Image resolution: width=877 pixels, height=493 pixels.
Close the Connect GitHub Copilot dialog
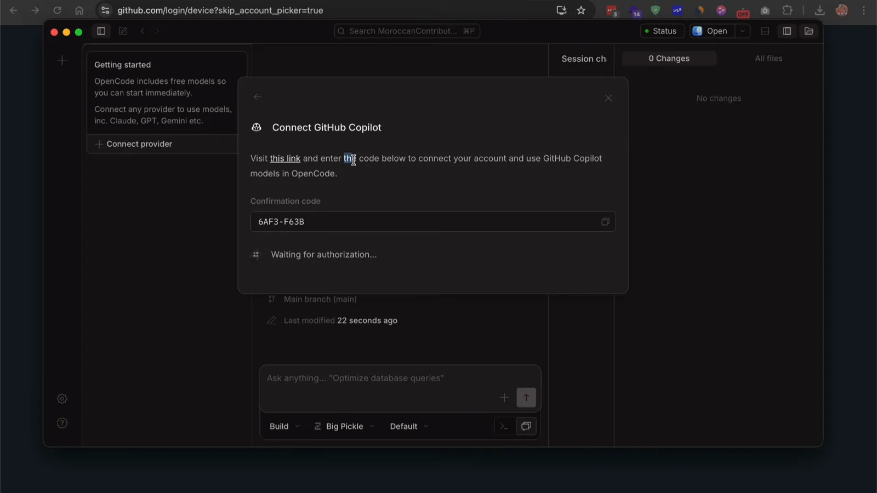click(608, 98)
